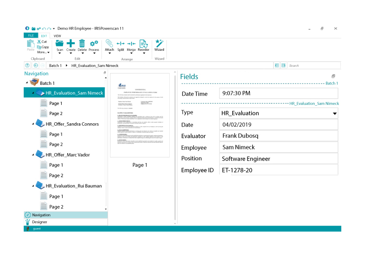Click the Designer panel button
This screenshot has height=256, width=365.
(40, 222)
